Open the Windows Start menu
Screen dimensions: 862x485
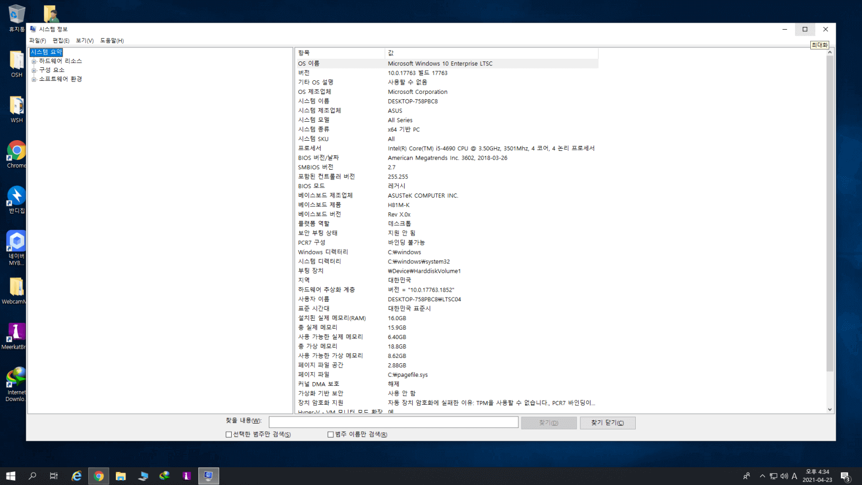(x=11, y=476)
